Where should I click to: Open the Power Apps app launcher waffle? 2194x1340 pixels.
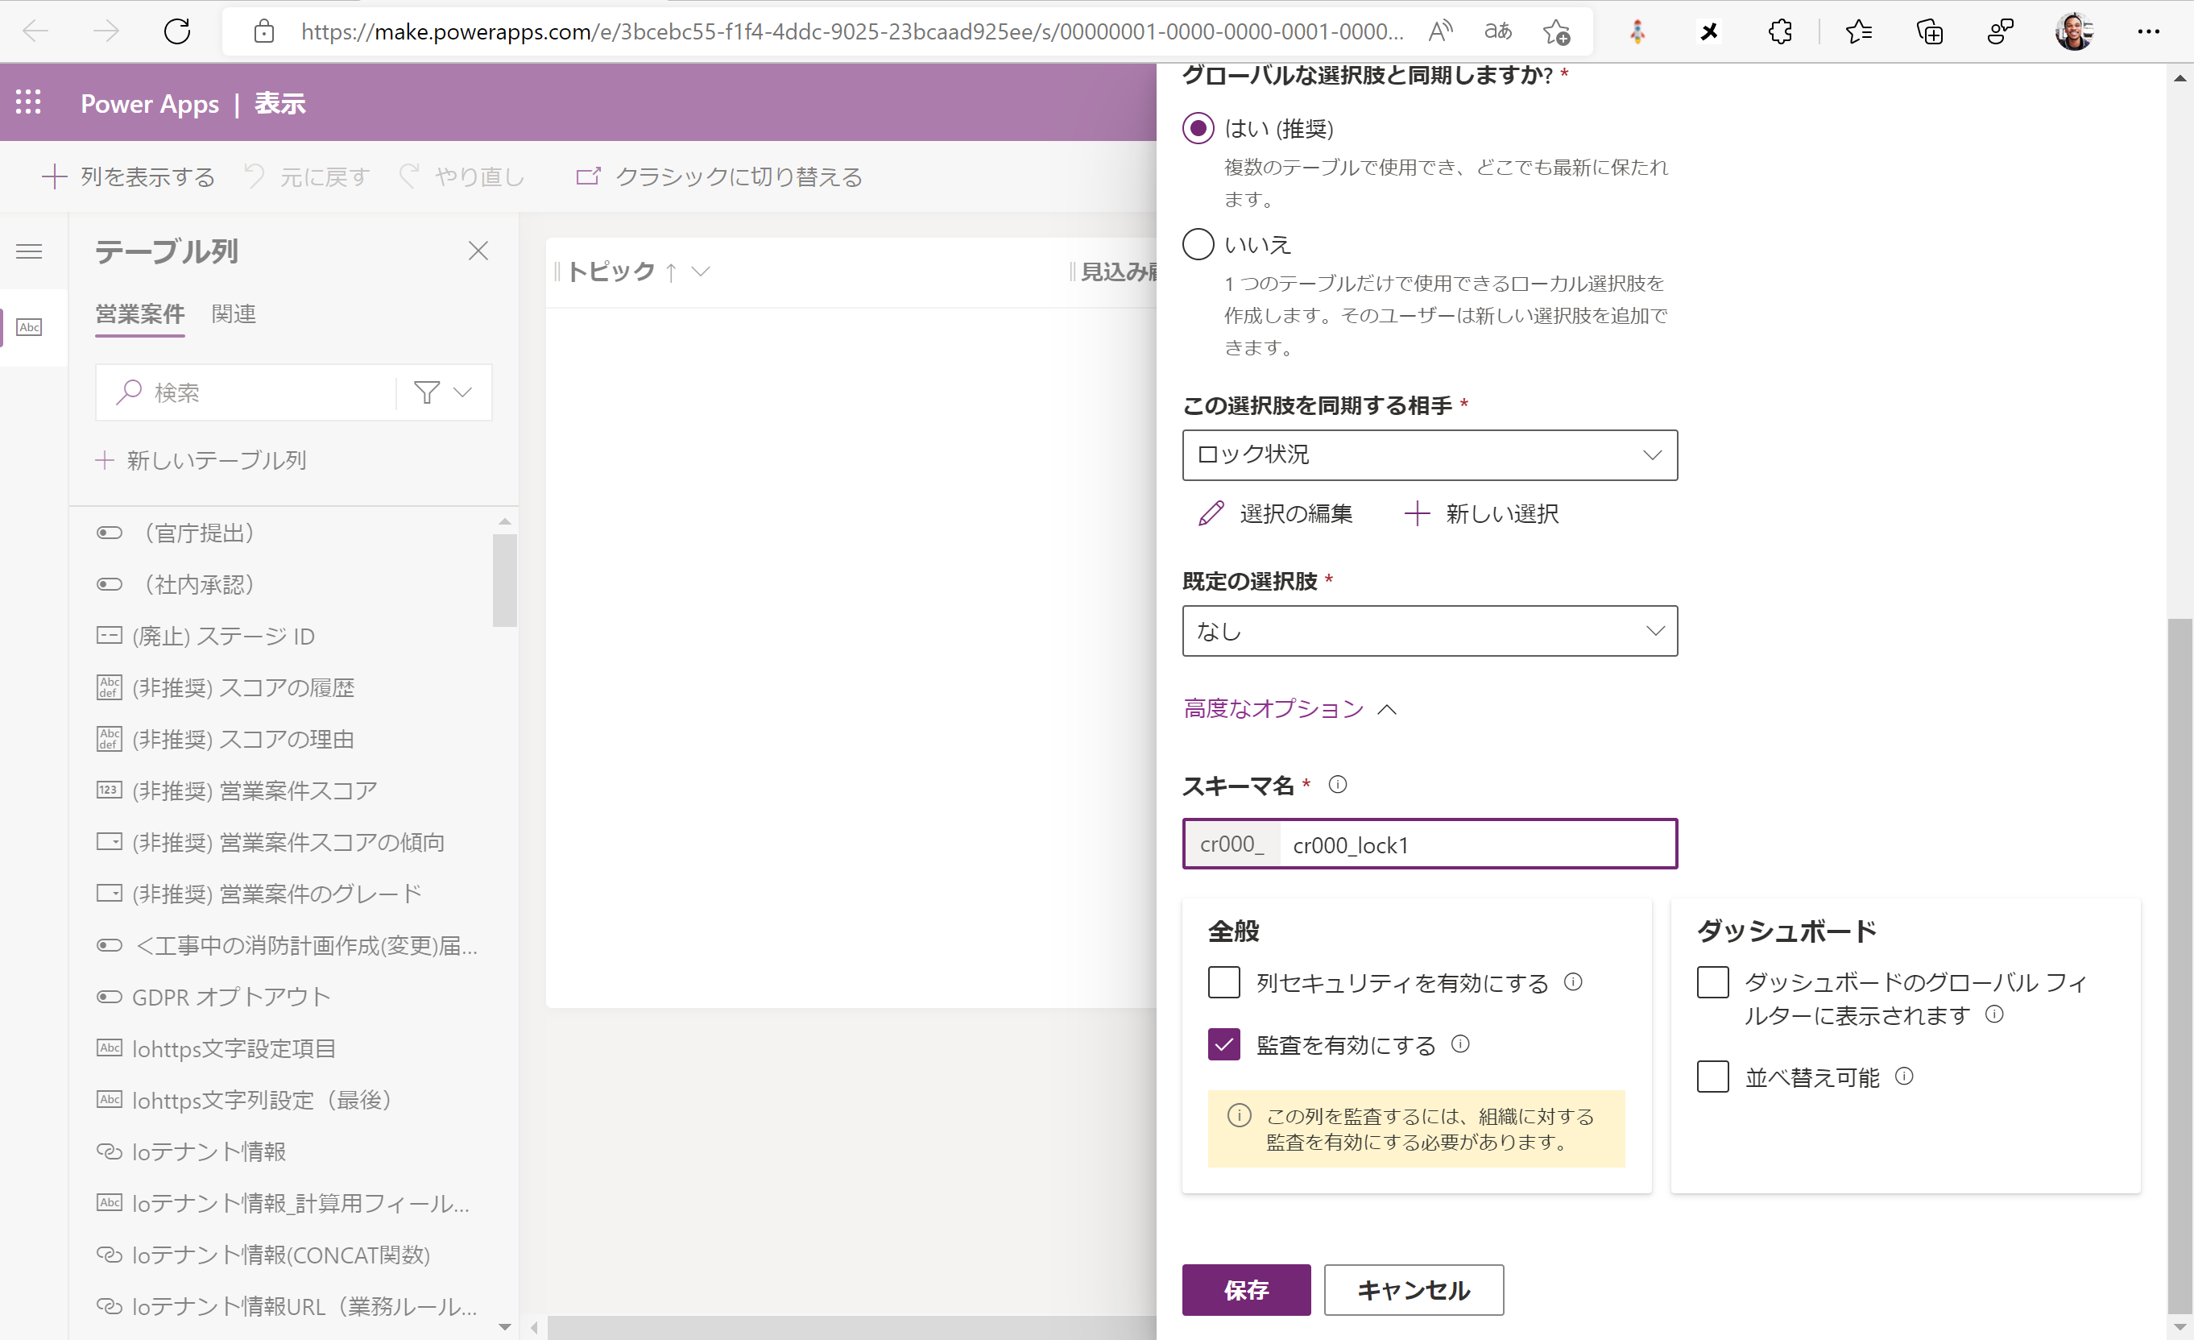(28, 102)
